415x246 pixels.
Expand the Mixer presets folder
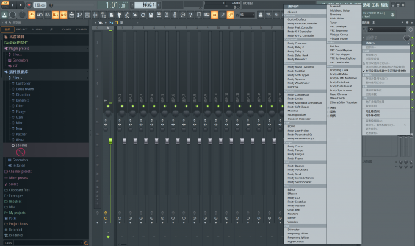[18, 178]
